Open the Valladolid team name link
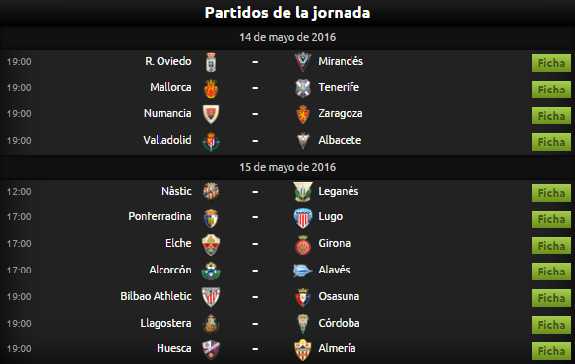Image resolution: width=575 pixels, height=364 pixels. coord(167,140)
